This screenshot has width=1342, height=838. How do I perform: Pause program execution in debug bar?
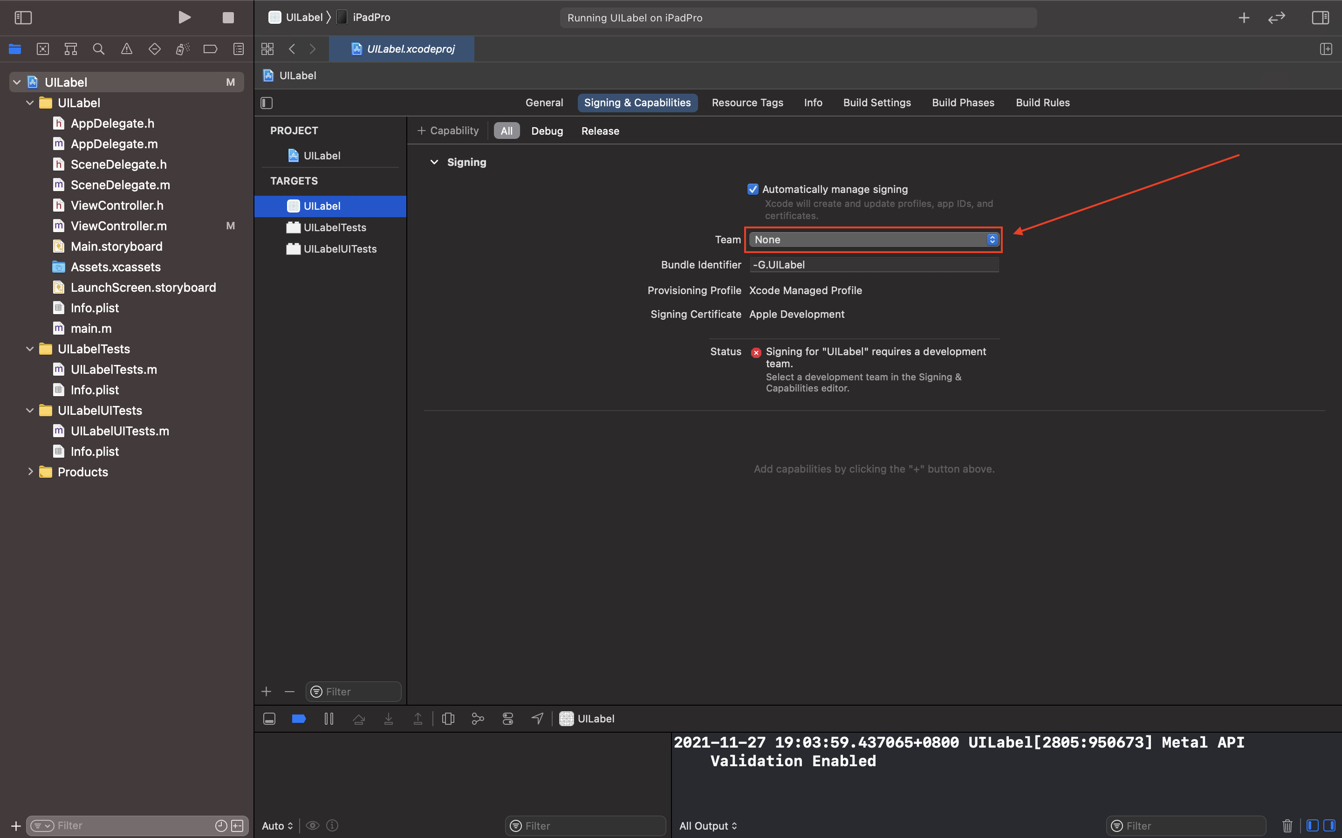click(x=329, y=719)
